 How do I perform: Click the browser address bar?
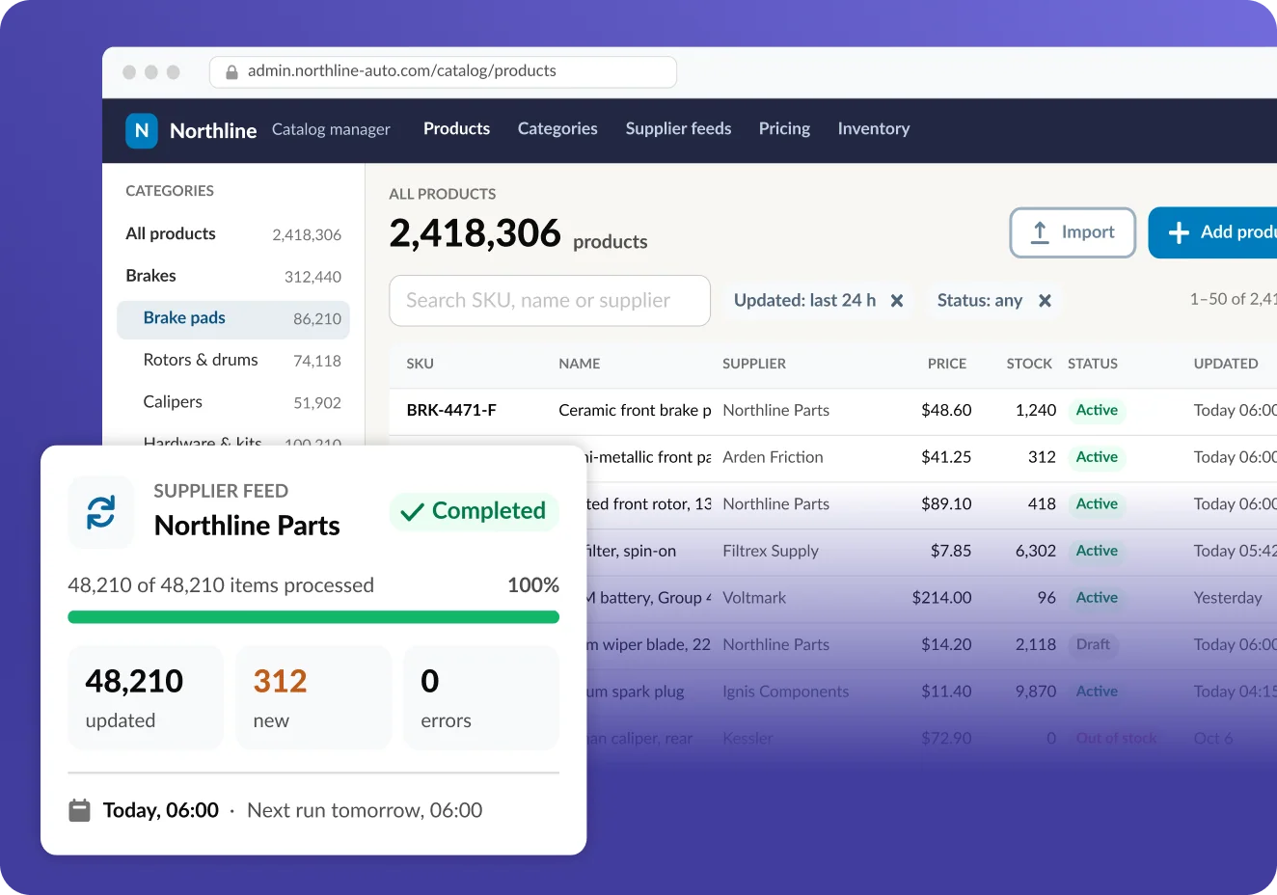tap(443, 72)
